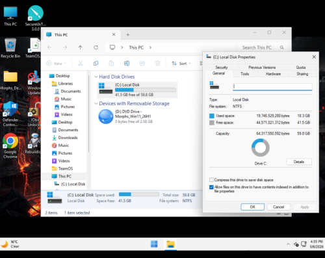This screenshot has height=258, width=325.
Task: Open the Windows Start button on taskbar
Action: point(154,244)
